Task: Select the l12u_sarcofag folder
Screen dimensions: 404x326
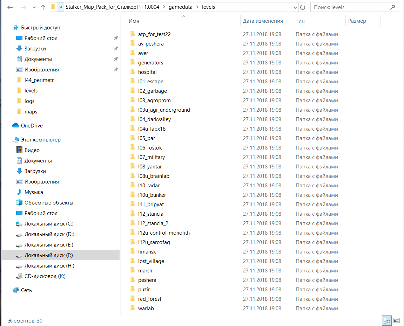Action: [x=154, y=242]
